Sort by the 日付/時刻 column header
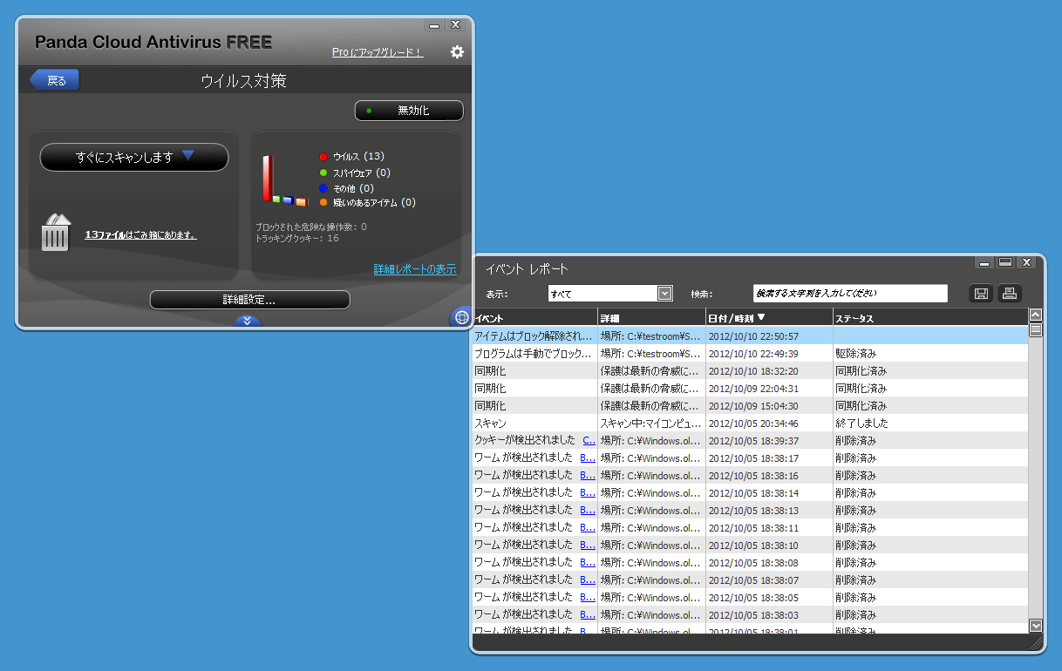 (769, 318)
